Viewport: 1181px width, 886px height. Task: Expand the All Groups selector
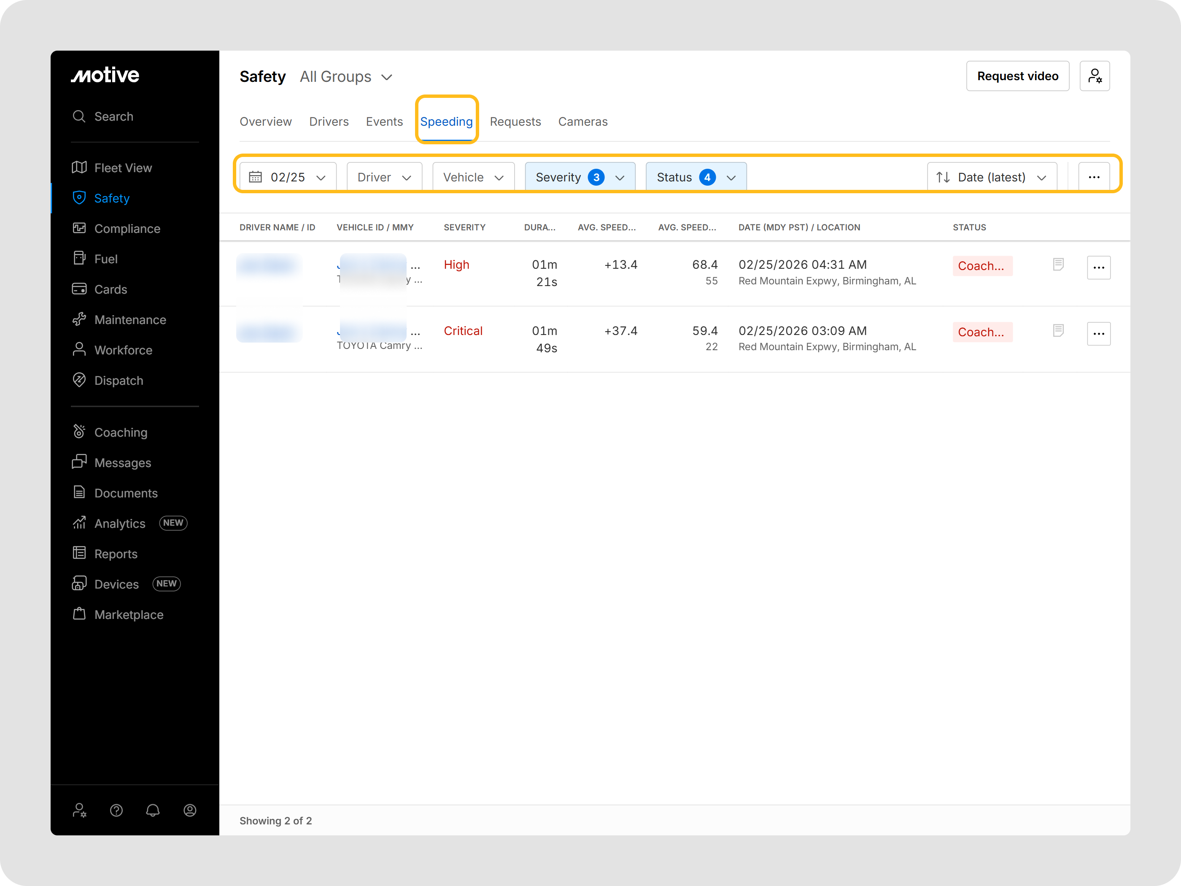[346, 77]
